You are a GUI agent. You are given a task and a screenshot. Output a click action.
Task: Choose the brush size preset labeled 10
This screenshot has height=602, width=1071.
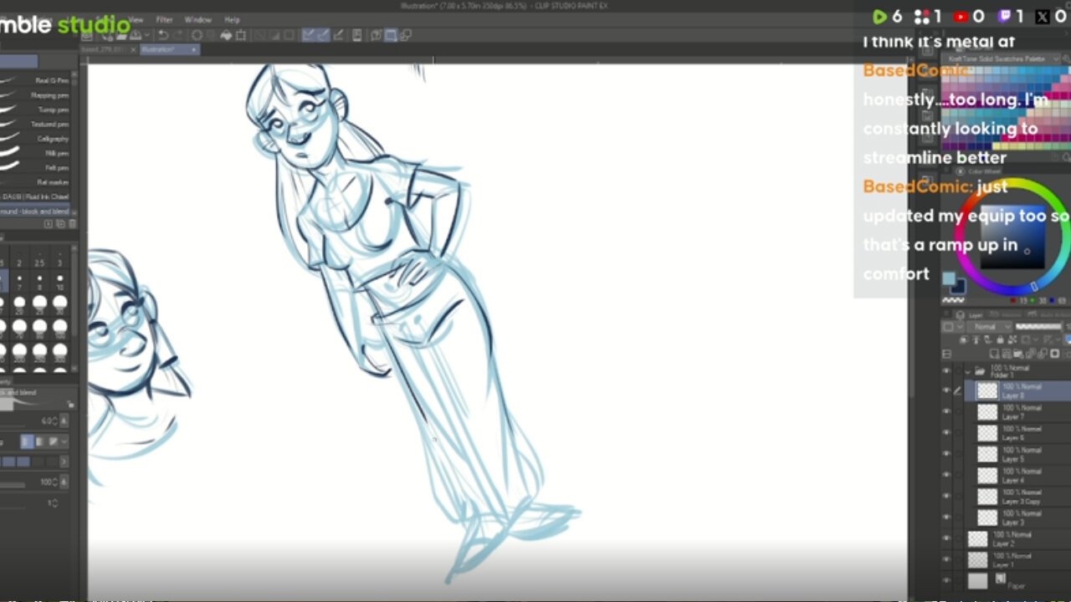(x=60, y=283)
